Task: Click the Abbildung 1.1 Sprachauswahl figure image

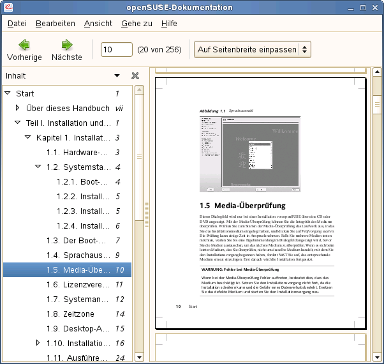Action: 250,154
